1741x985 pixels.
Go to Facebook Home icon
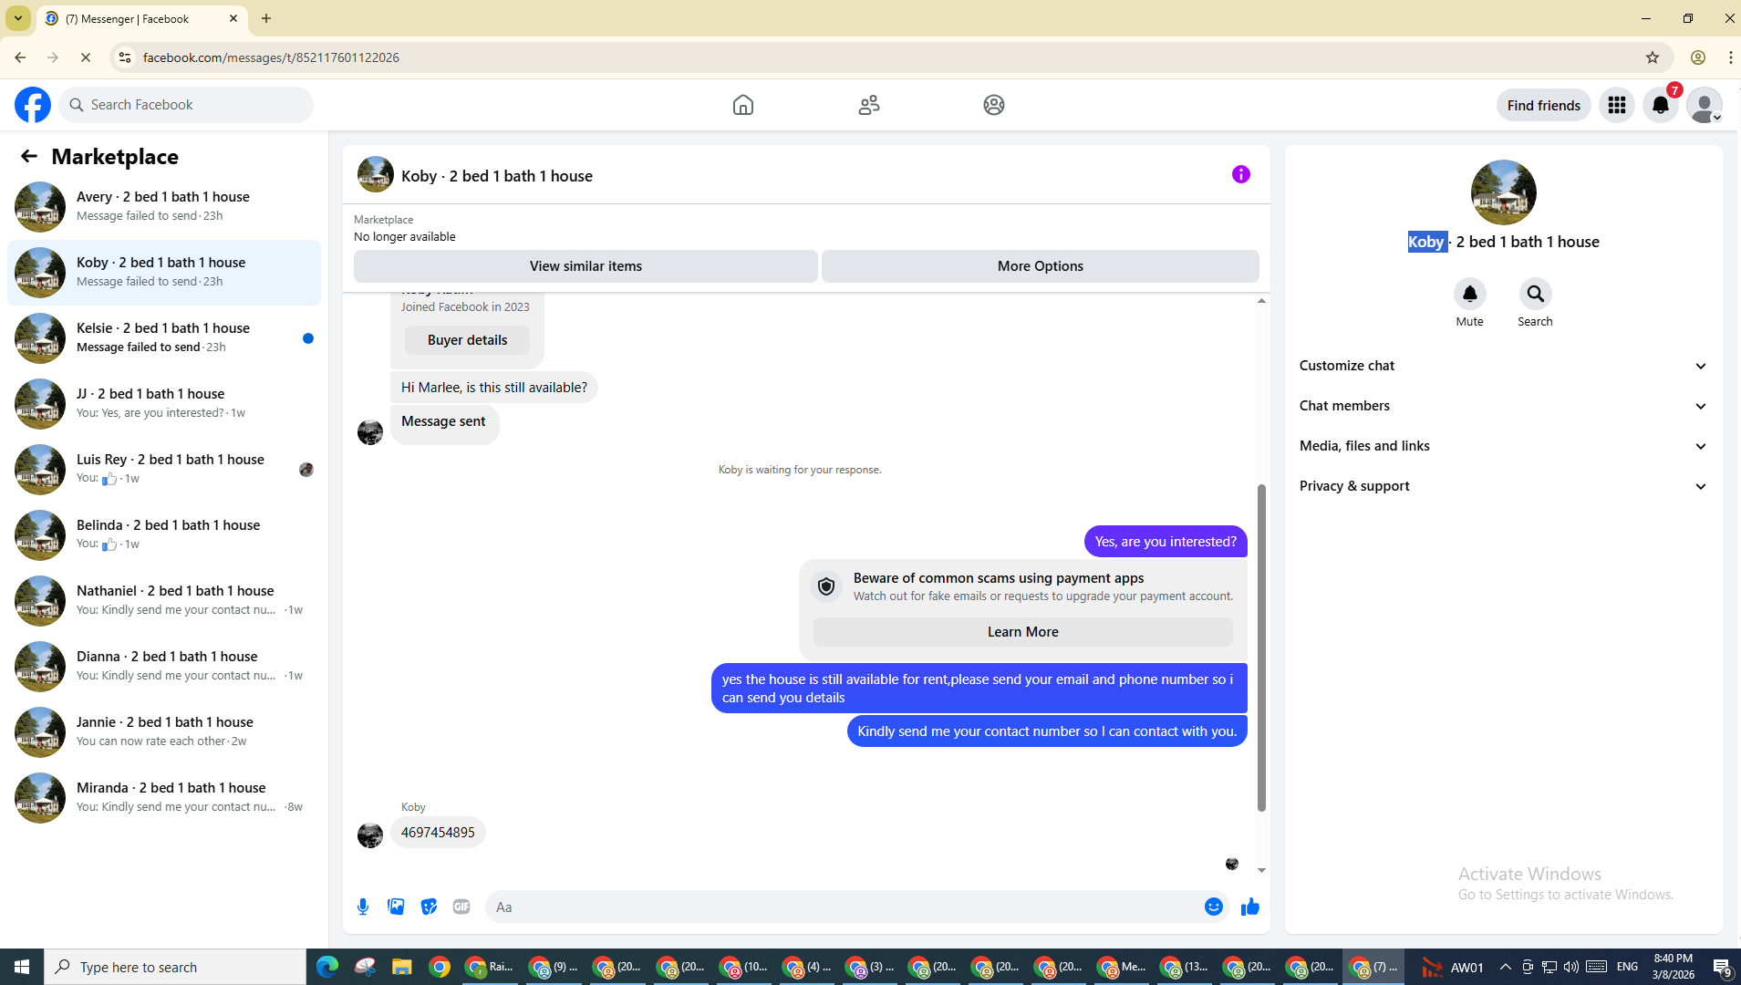743,105
